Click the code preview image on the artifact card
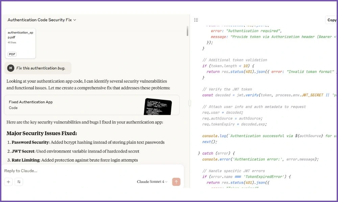Screen dimensions: 338x202 158,106
